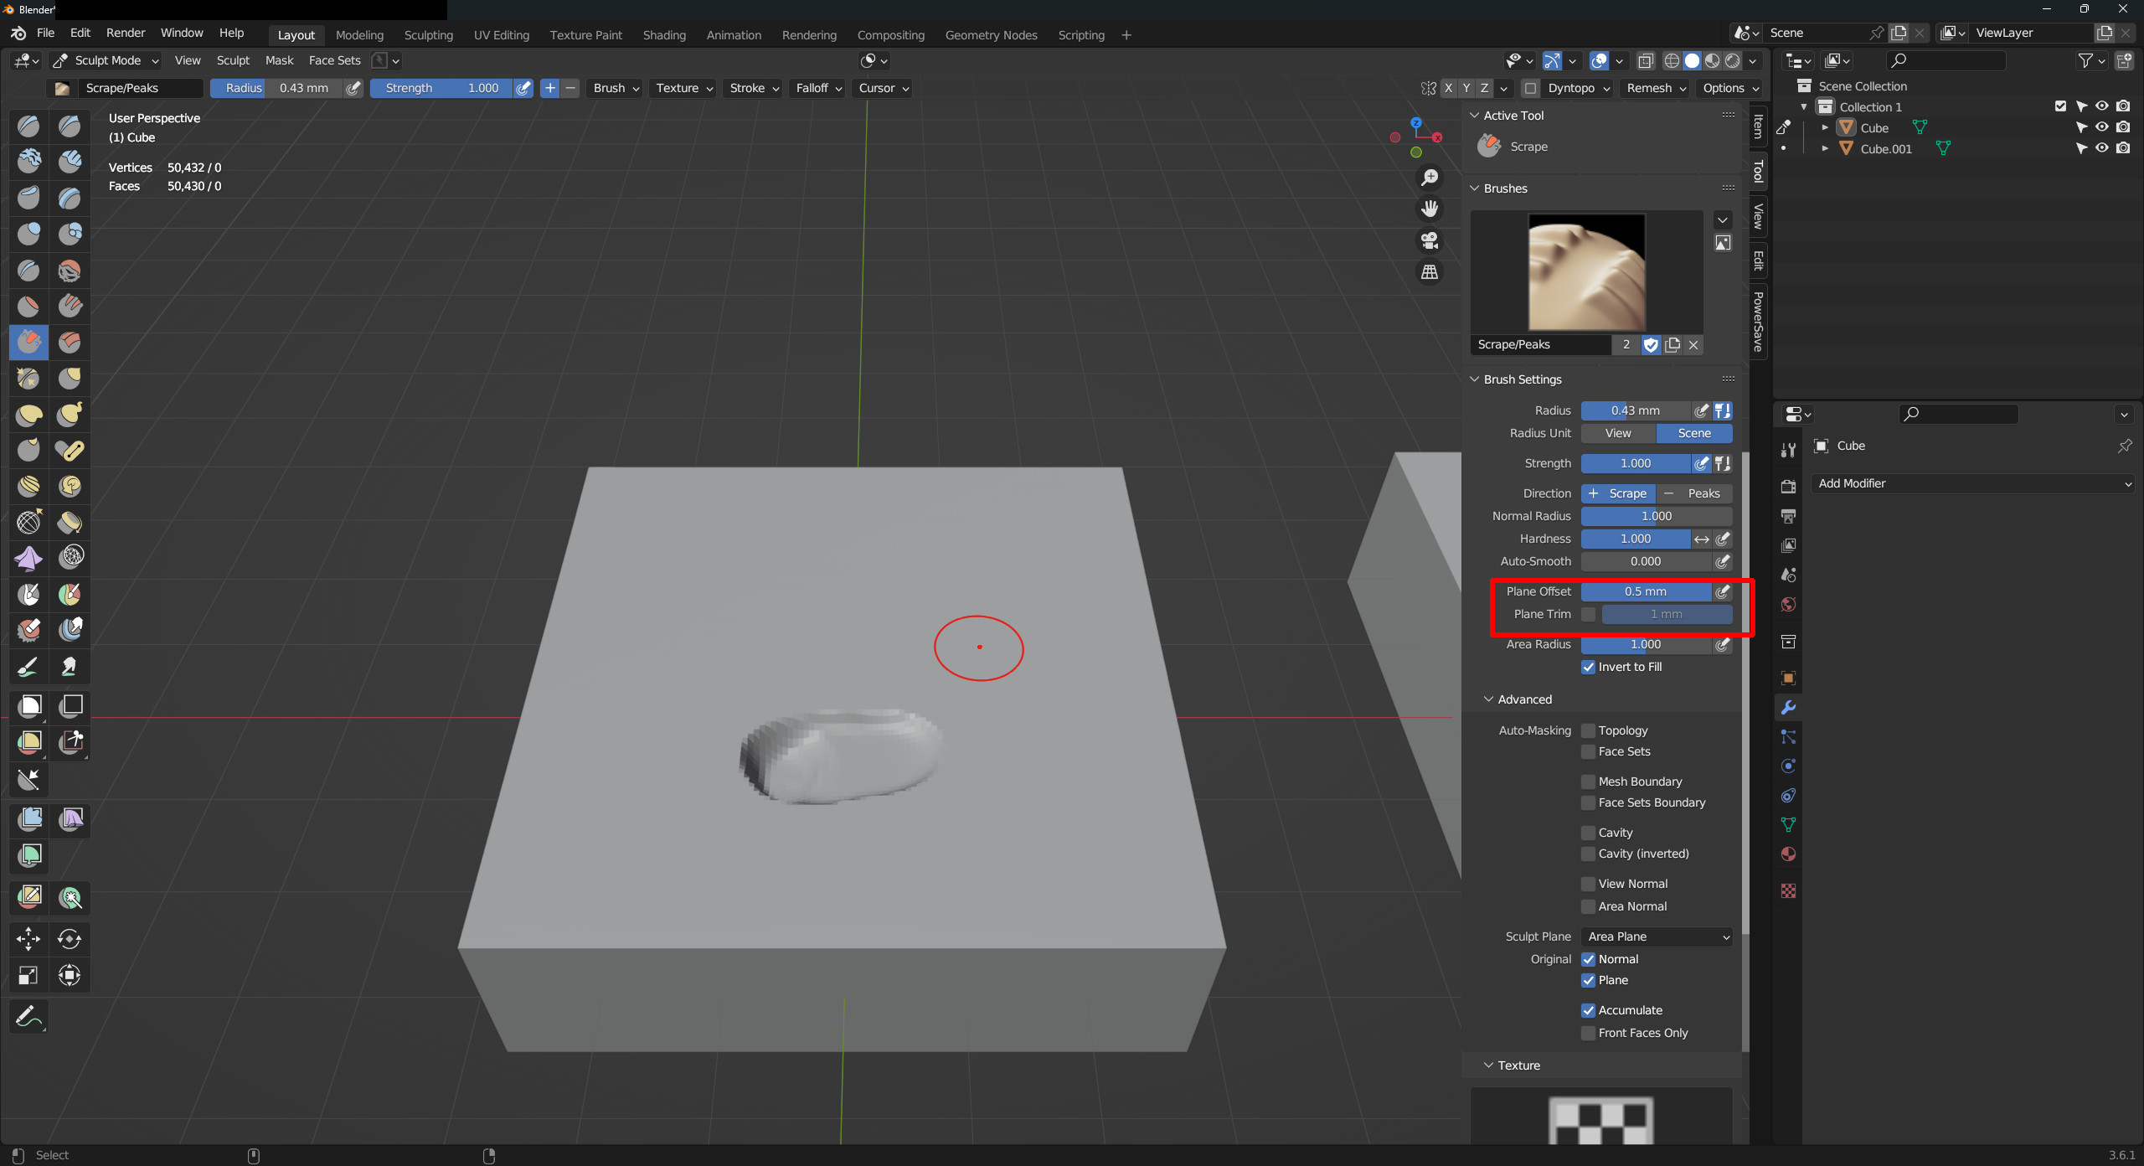
Task: Set Radius Unit to Scene
Action: coord(1694,434)
